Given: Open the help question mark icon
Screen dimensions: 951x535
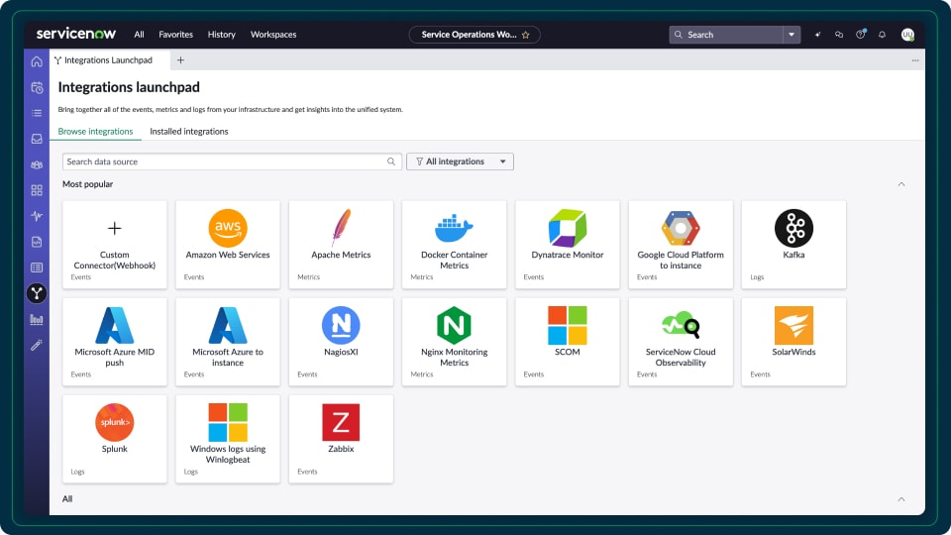Looking at the screenshot, I should pos(860,35).
